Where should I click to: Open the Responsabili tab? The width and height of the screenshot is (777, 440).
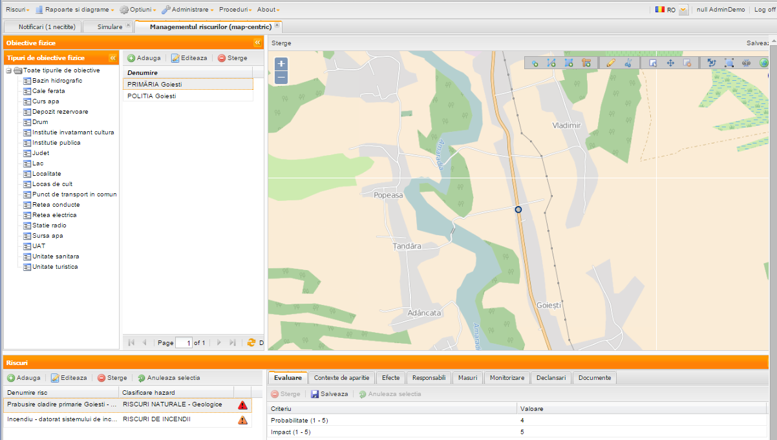(429, 377)
